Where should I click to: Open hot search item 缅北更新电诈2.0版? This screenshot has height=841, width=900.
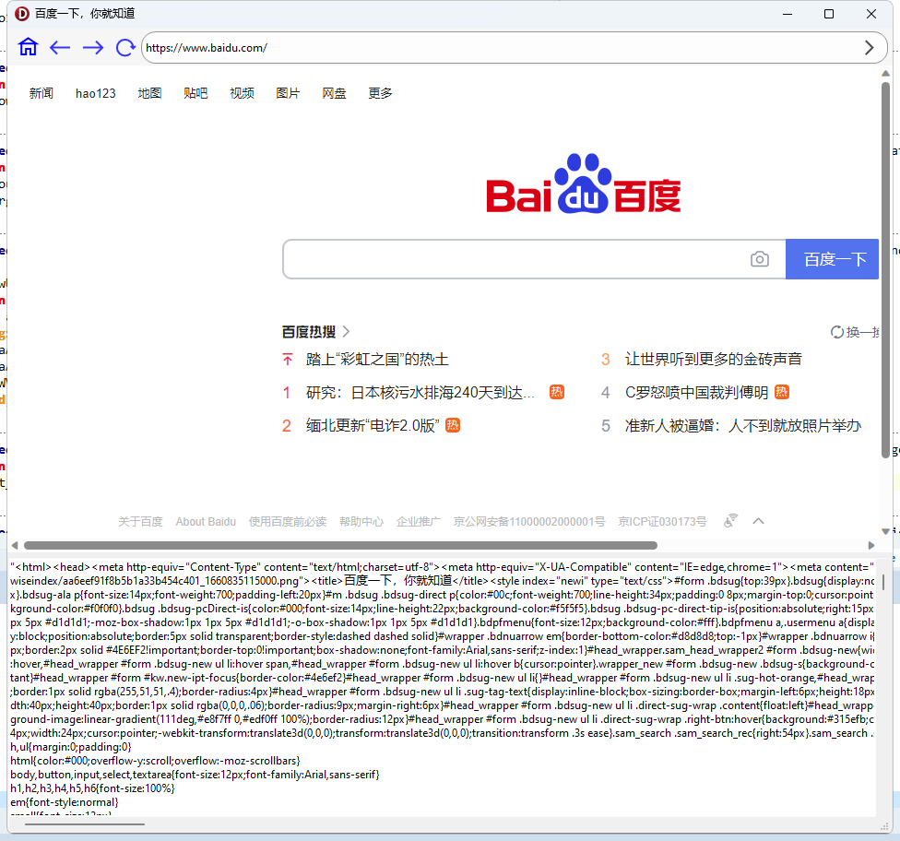click(x=374, y=425)
